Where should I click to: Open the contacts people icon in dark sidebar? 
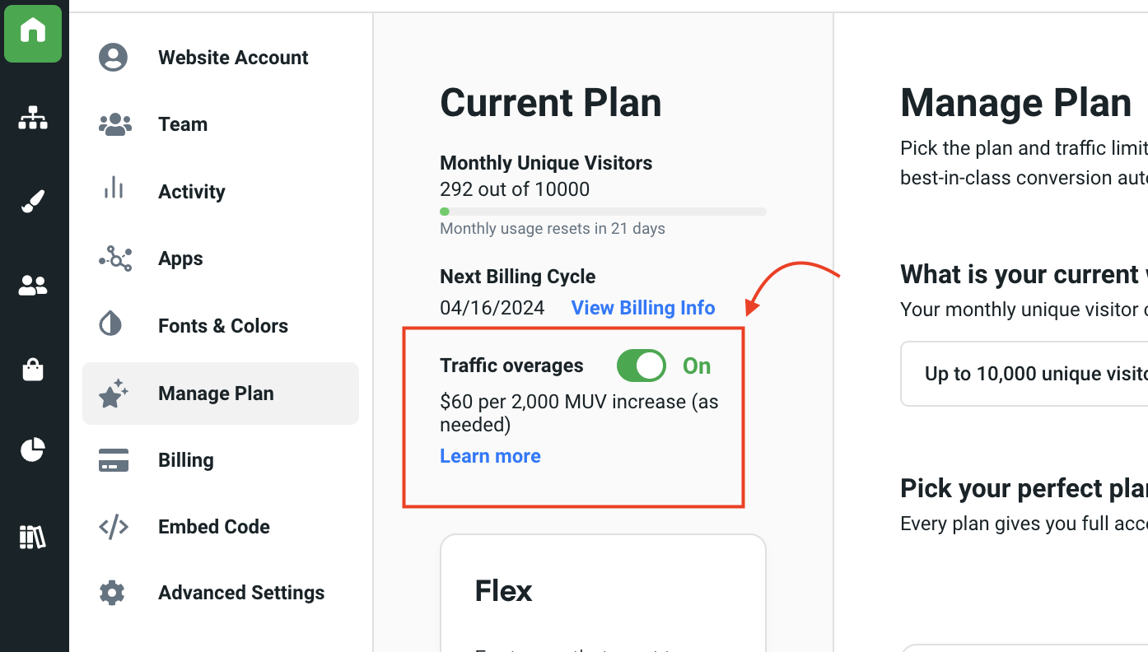[33, 286]
